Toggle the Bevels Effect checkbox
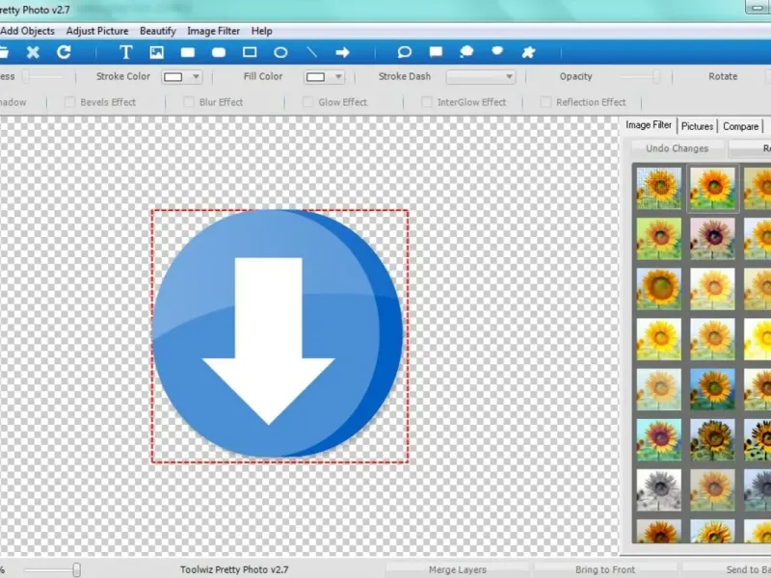This screenshot has width=771, height=578. click(x=69, y=102)
